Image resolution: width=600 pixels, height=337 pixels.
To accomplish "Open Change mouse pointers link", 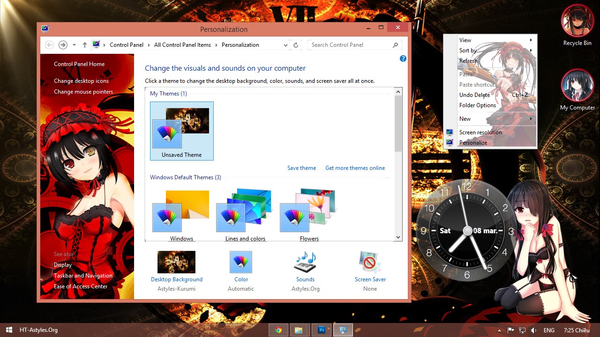I will click(x=83, y=92).
